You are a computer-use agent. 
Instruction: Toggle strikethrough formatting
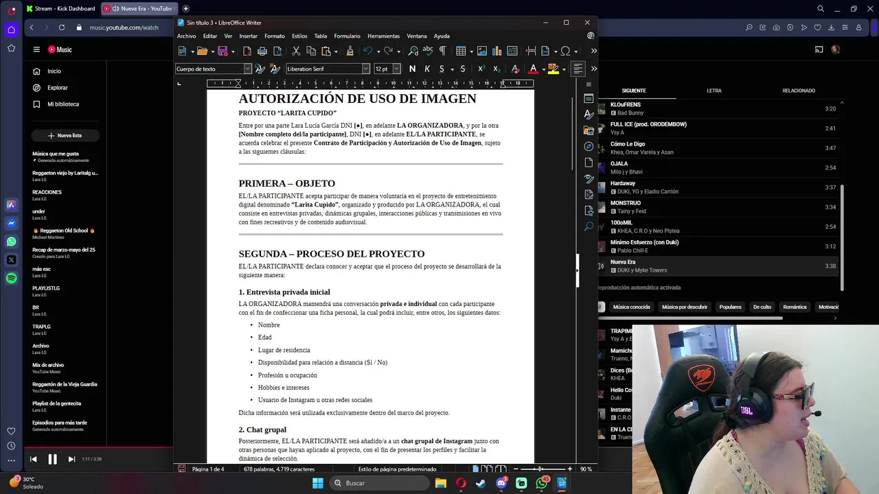(463, 69)
